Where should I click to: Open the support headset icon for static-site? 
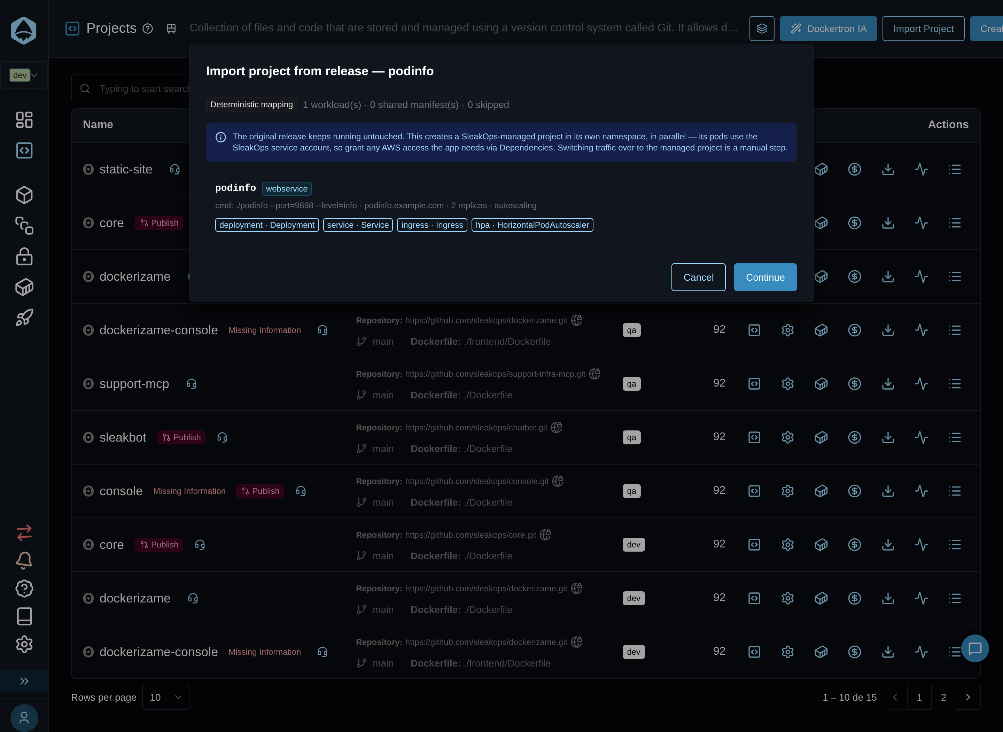(x=175, y=169)
